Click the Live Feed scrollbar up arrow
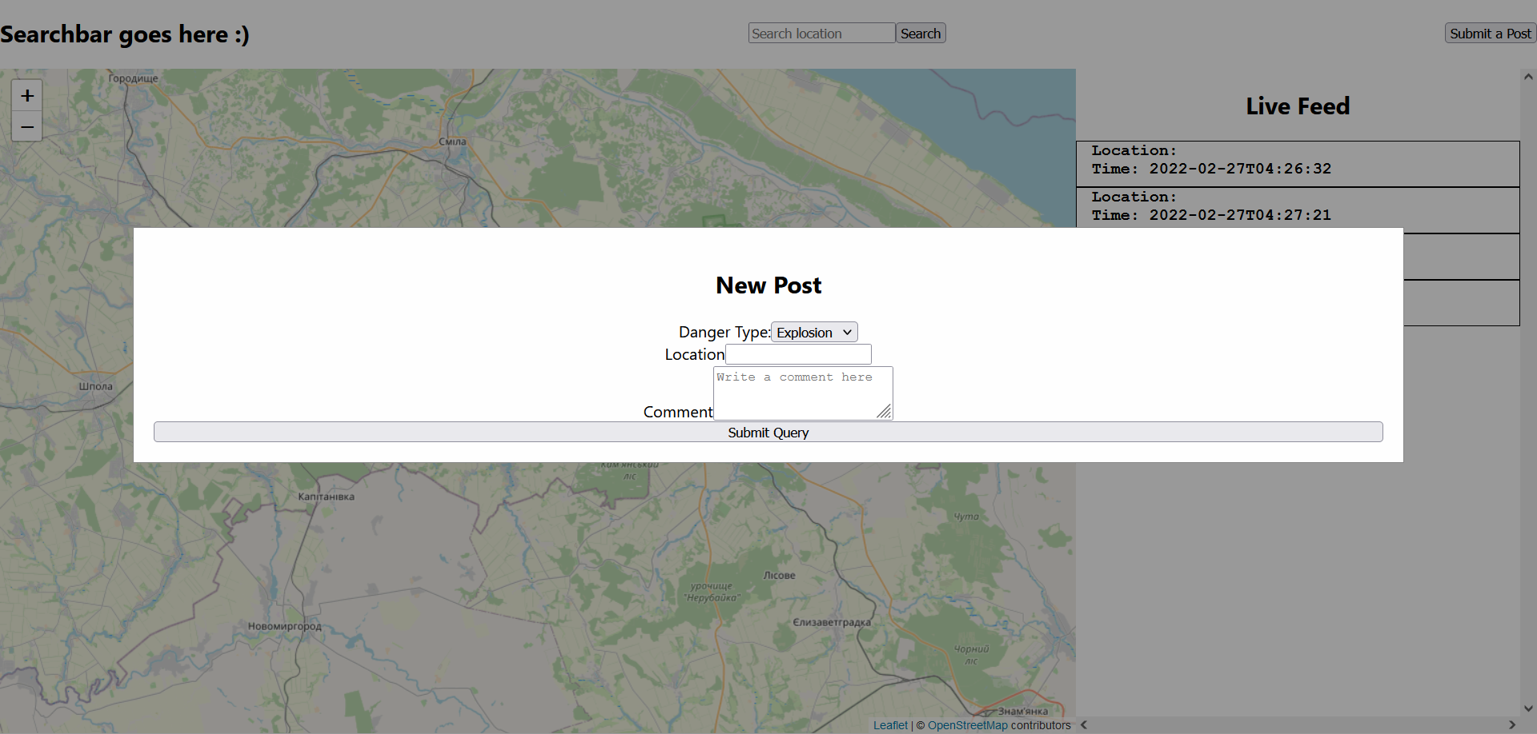 tap(1528, 76)
